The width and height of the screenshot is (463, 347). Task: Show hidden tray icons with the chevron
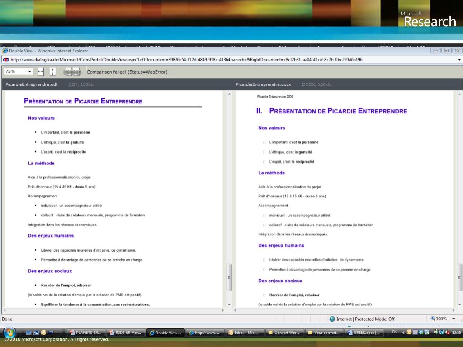coord(403,333)
